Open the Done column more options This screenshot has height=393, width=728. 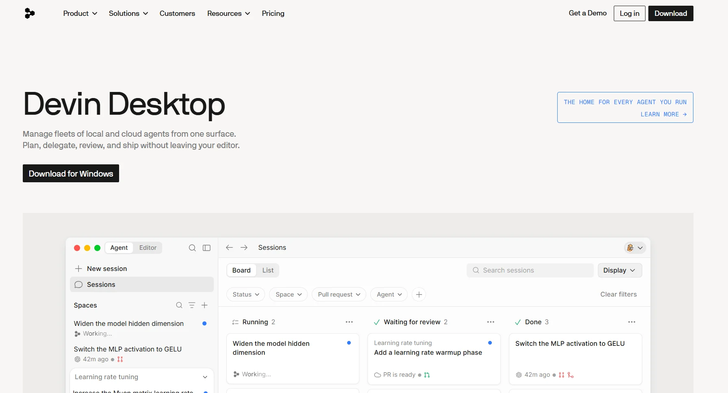click(632, 322)
